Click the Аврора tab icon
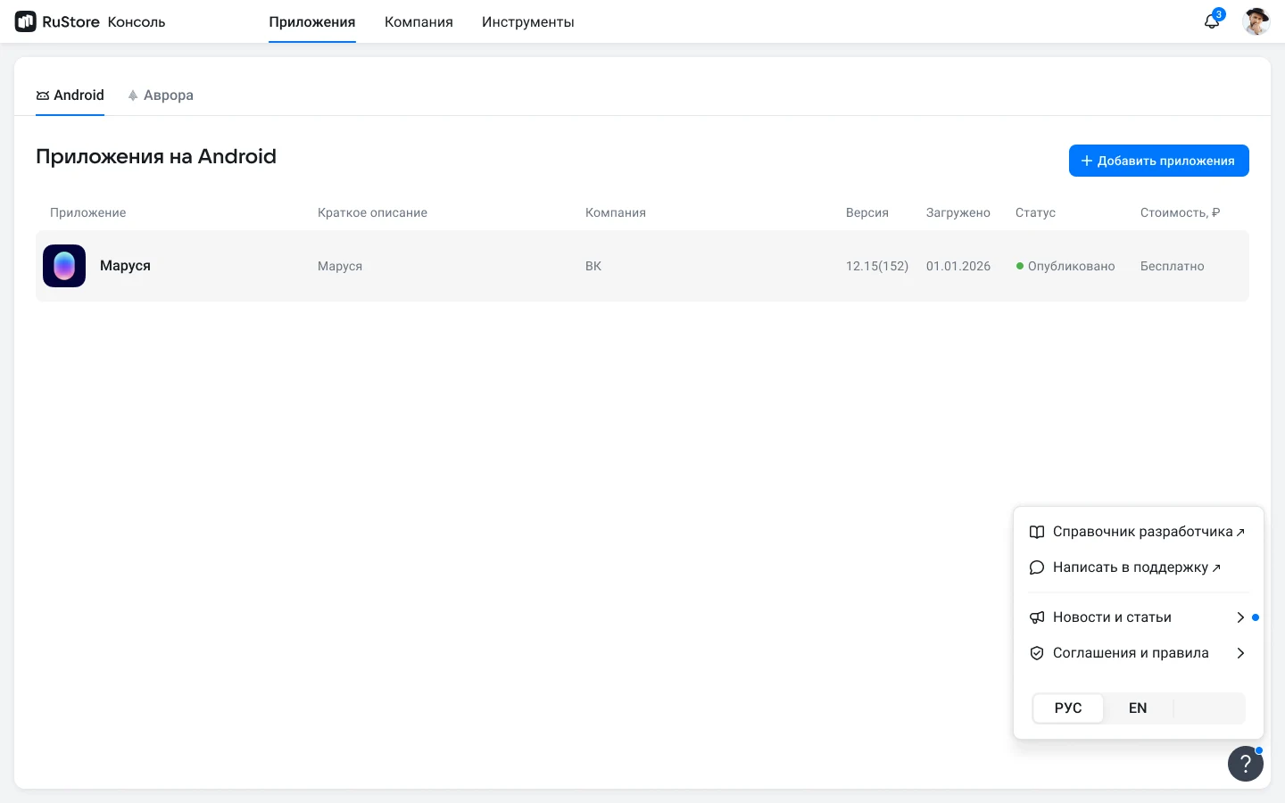Viewport: 1285px width, 803px height. 133,95
